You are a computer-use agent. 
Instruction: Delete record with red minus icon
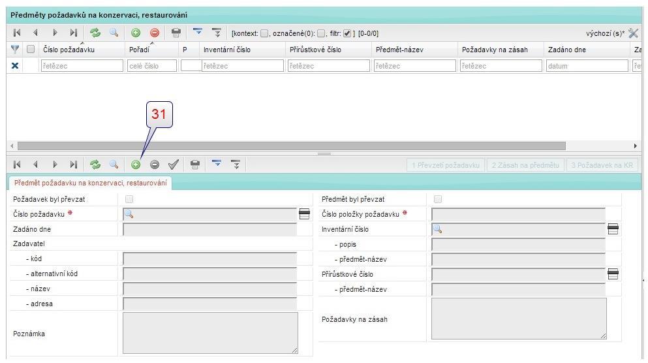[155, 33]
